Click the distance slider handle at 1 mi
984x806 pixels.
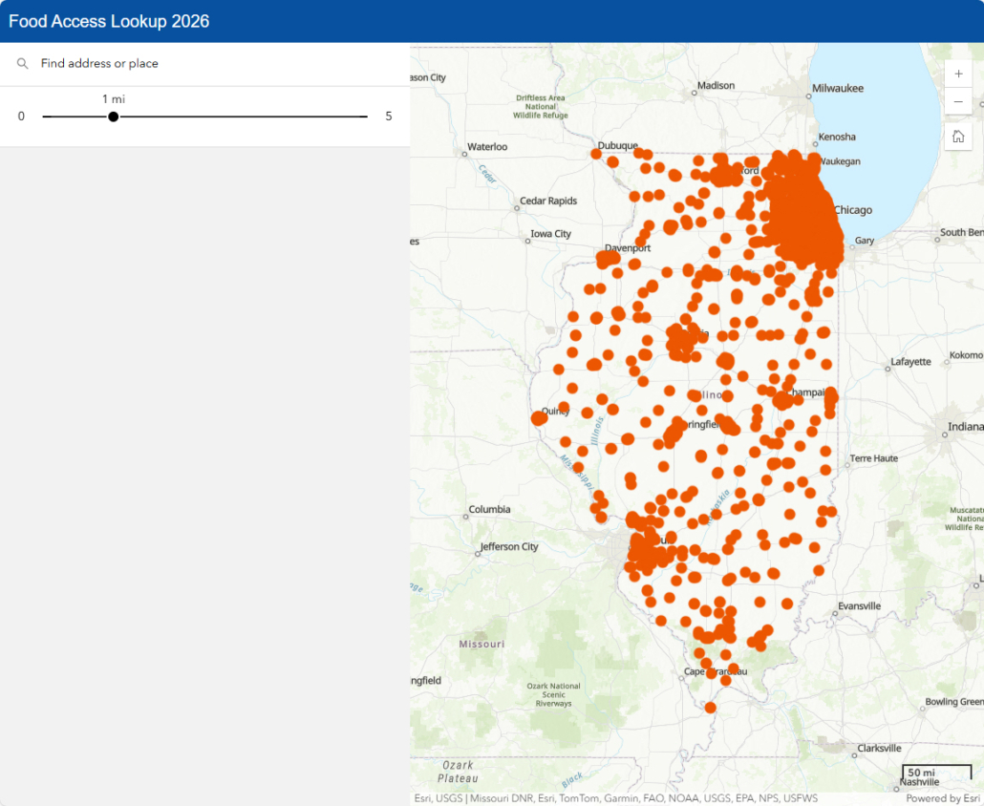(113, 116)
